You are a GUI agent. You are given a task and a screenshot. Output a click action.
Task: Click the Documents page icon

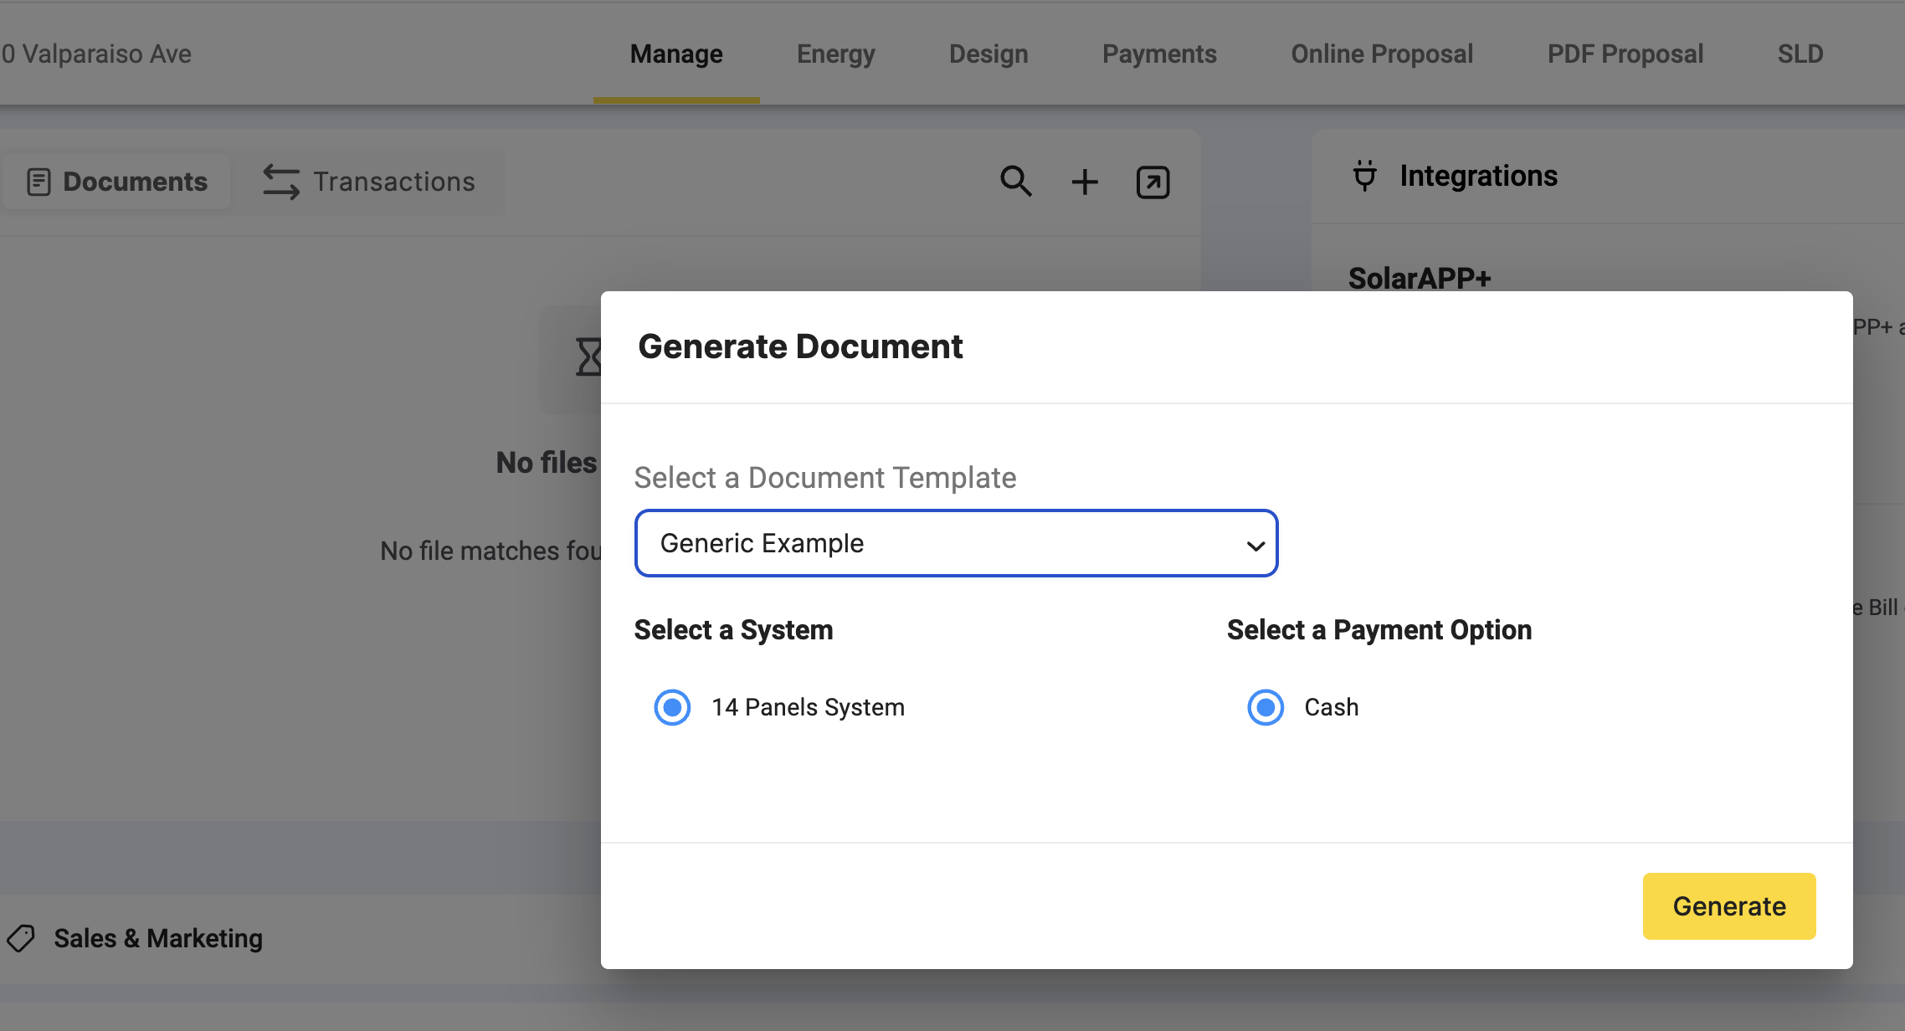coord(39,182)
